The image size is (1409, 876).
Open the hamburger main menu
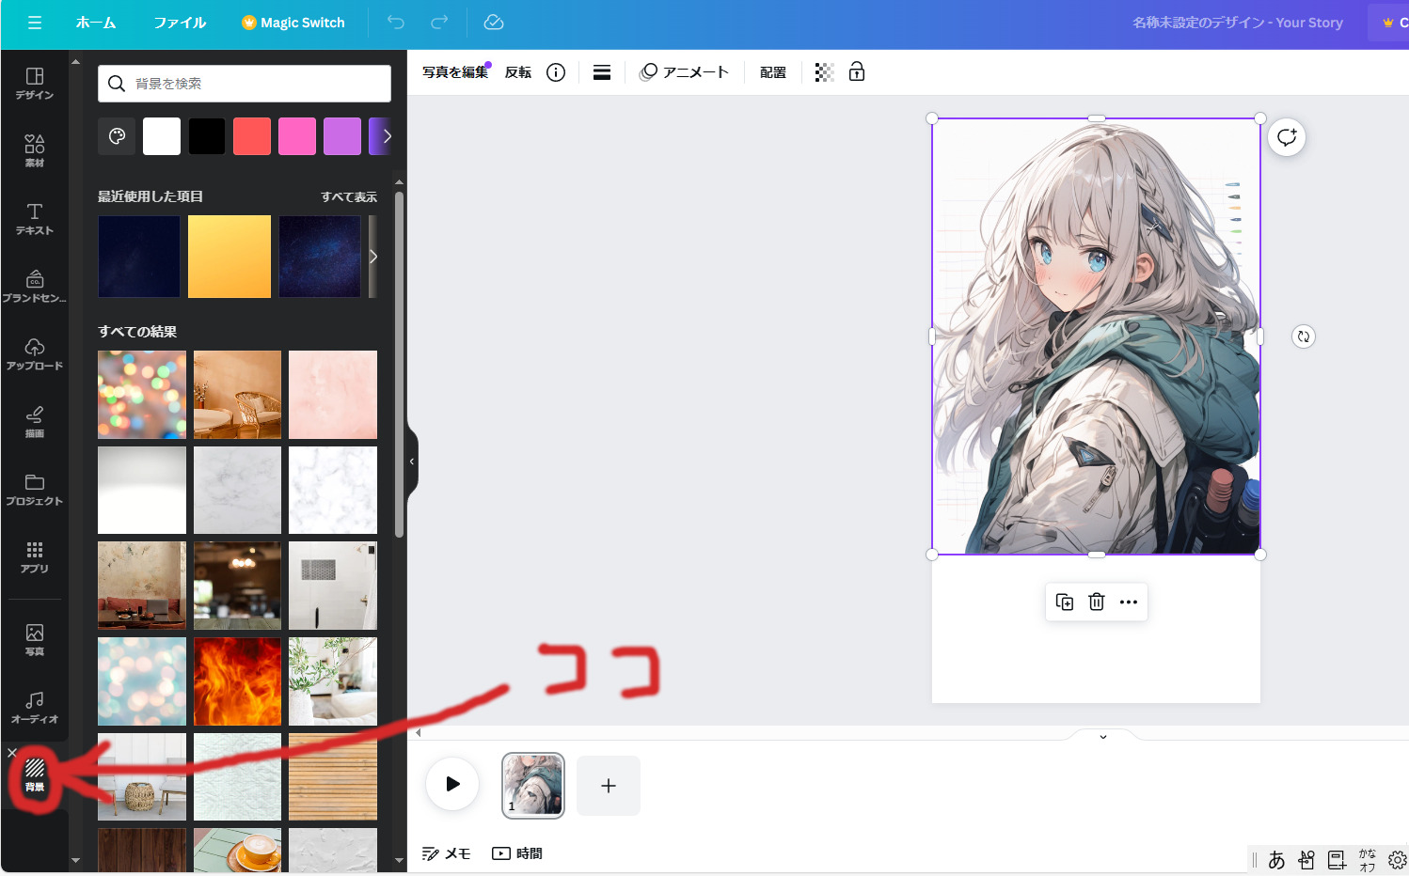point(35,23)
